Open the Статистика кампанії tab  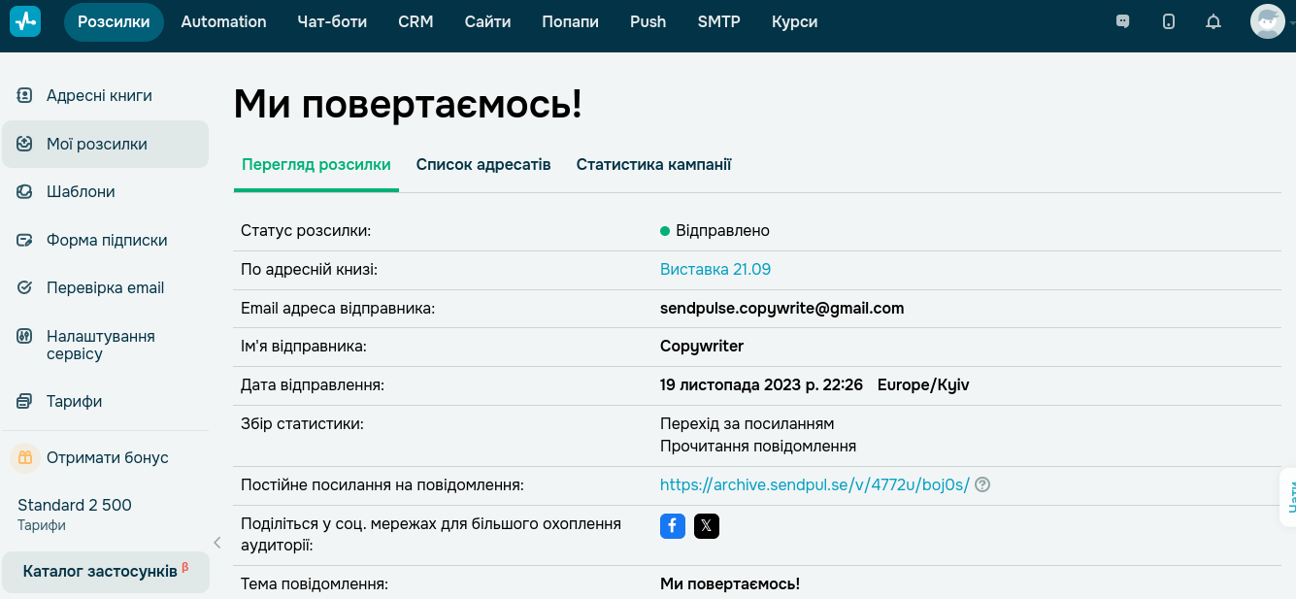click(x=653, y=164)
